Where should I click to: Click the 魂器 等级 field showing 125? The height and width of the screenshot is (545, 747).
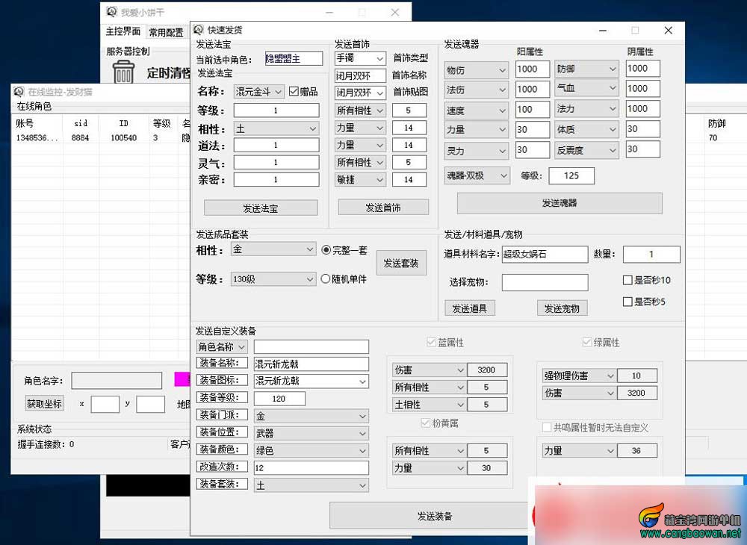tap(571, 175)
